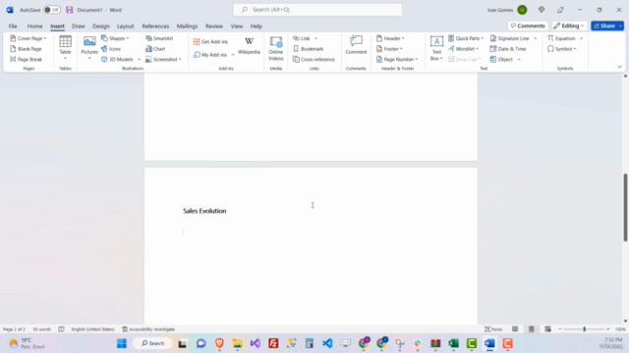Open the Editing mode button
This screenshot has height=353, width=629.
[569, 25]
